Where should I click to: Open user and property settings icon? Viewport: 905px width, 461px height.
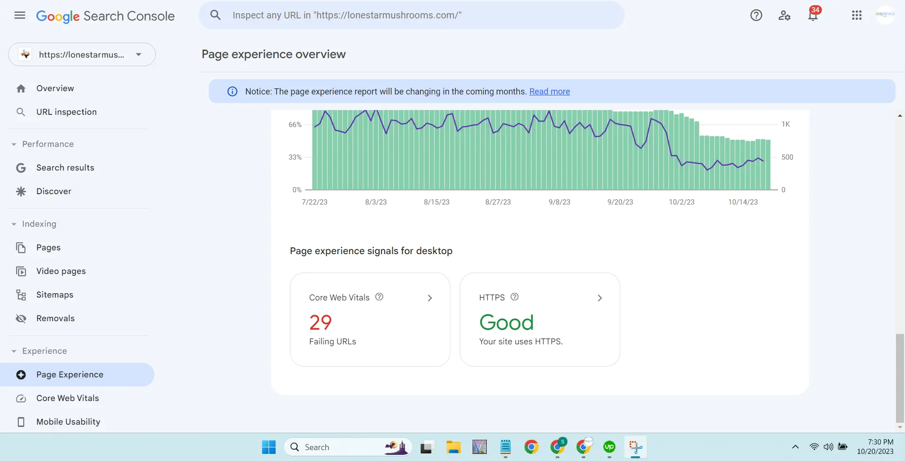784,16
